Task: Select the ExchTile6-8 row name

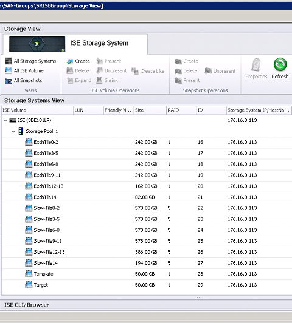Action: point(46,164)
